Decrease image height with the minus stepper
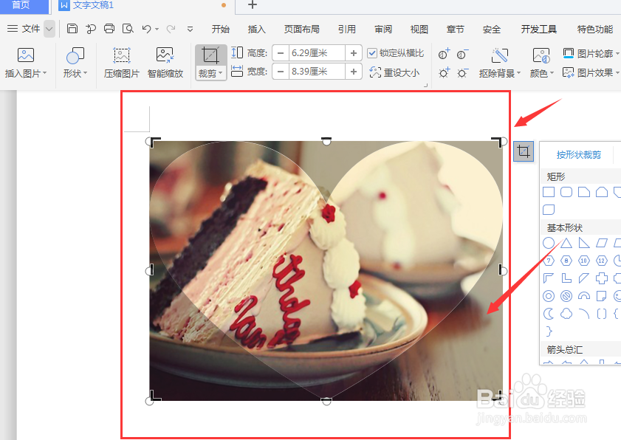Viewport: 621px width, 440px height. pyautogui.click(x=279, y=52)
